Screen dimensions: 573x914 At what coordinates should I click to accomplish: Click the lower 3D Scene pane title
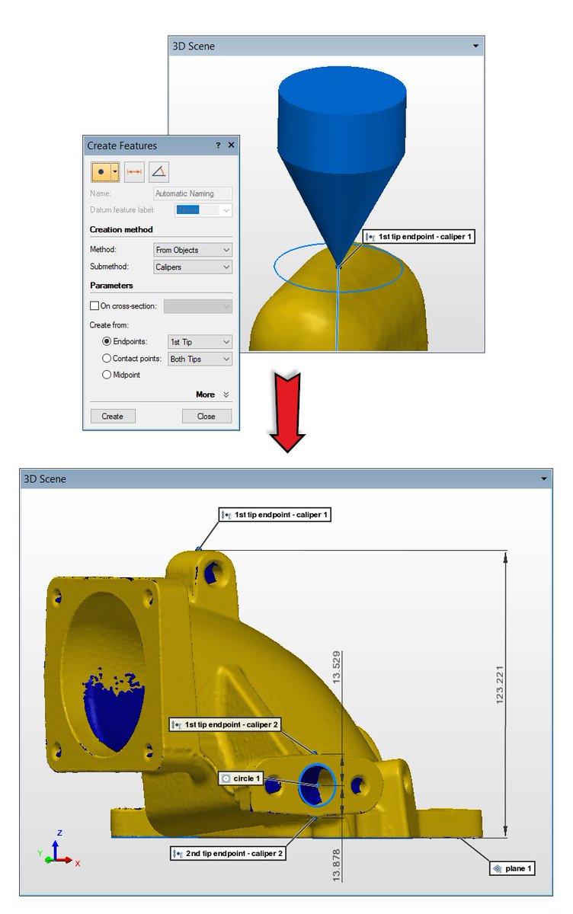45,479
